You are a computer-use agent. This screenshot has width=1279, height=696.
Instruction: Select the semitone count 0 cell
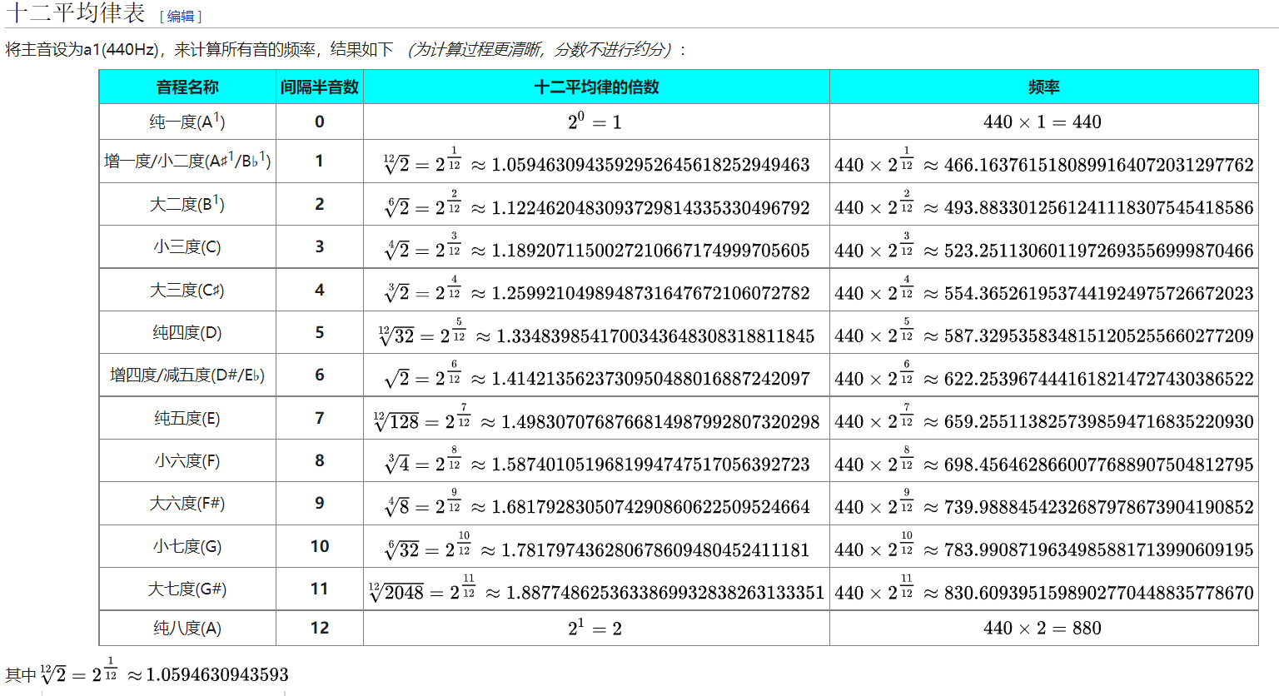320,122
